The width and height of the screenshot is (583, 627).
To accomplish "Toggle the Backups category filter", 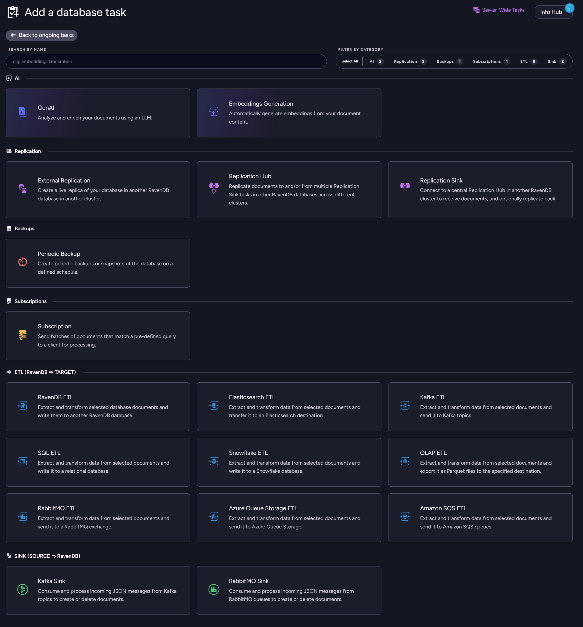I will (x=450, y=61).
